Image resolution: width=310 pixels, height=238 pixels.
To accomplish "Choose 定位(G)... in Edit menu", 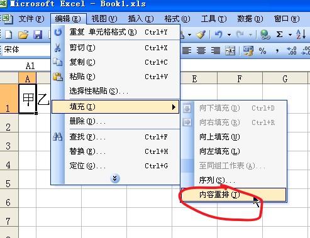I will pos(115,166).
